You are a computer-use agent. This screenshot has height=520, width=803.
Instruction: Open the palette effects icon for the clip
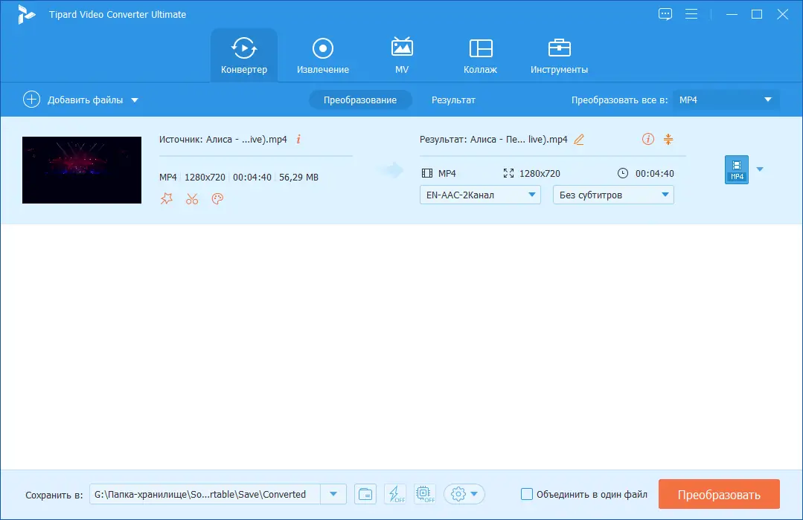[217, 198]
